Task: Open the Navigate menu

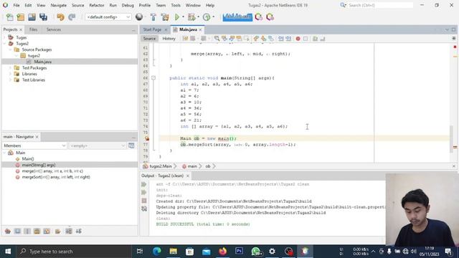Action: pyautogui.click(x=59, y=5)
